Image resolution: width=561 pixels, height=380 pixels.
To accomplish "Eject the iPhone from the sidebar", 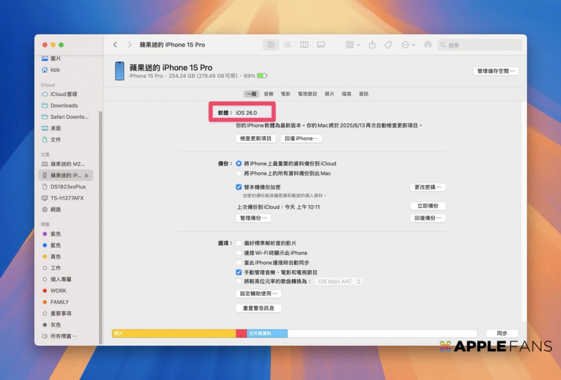I will 86,175.
